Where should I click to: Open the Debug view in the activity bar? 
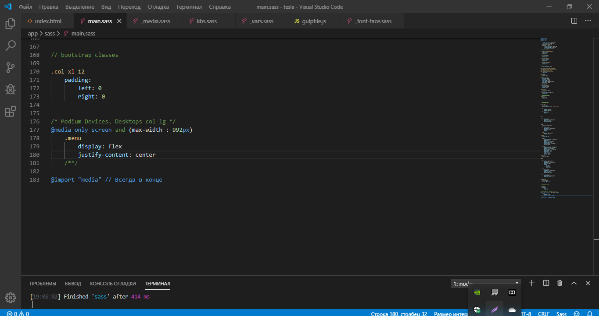click(x=11, y=89)
